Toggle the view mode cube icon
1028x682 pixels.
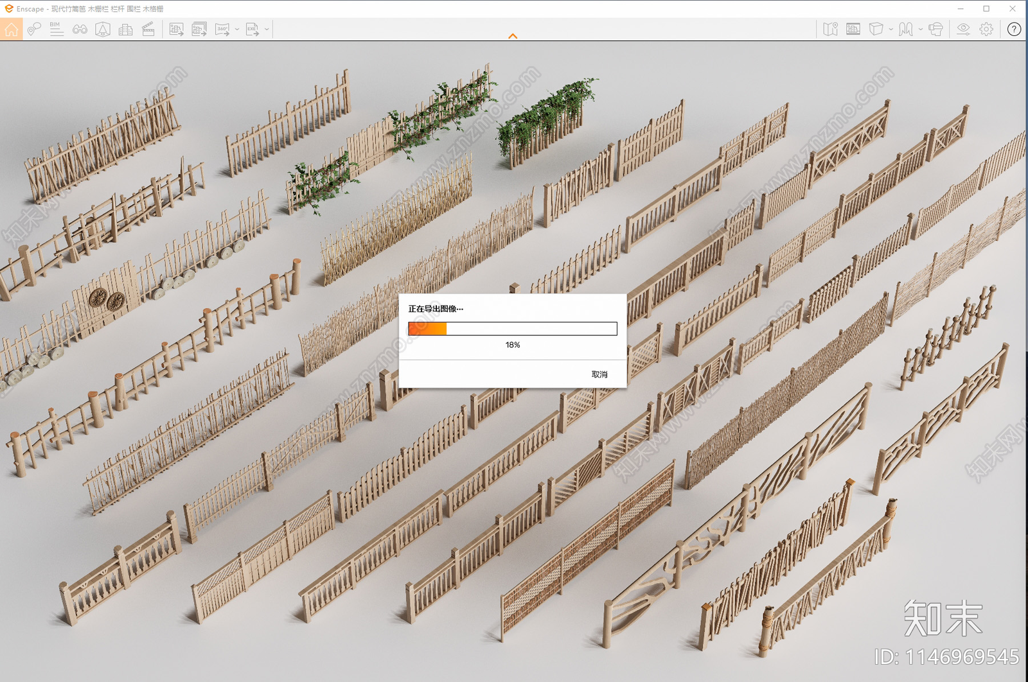coord(876,29)
